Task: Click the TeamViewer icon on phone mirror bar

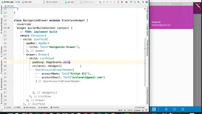Action: click(154, 109)
